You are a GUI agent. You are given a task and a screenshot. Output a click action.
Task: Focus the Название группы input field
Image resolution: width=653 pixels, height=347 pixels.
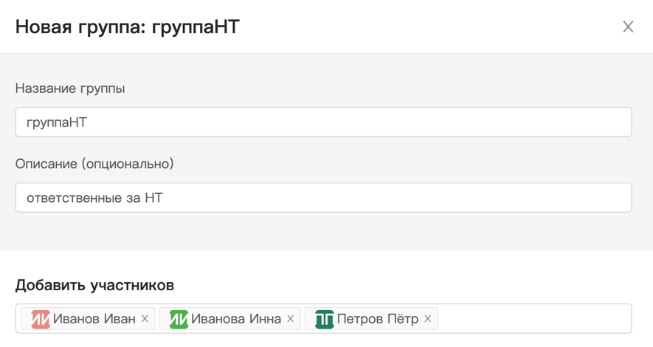pos(323,122)
